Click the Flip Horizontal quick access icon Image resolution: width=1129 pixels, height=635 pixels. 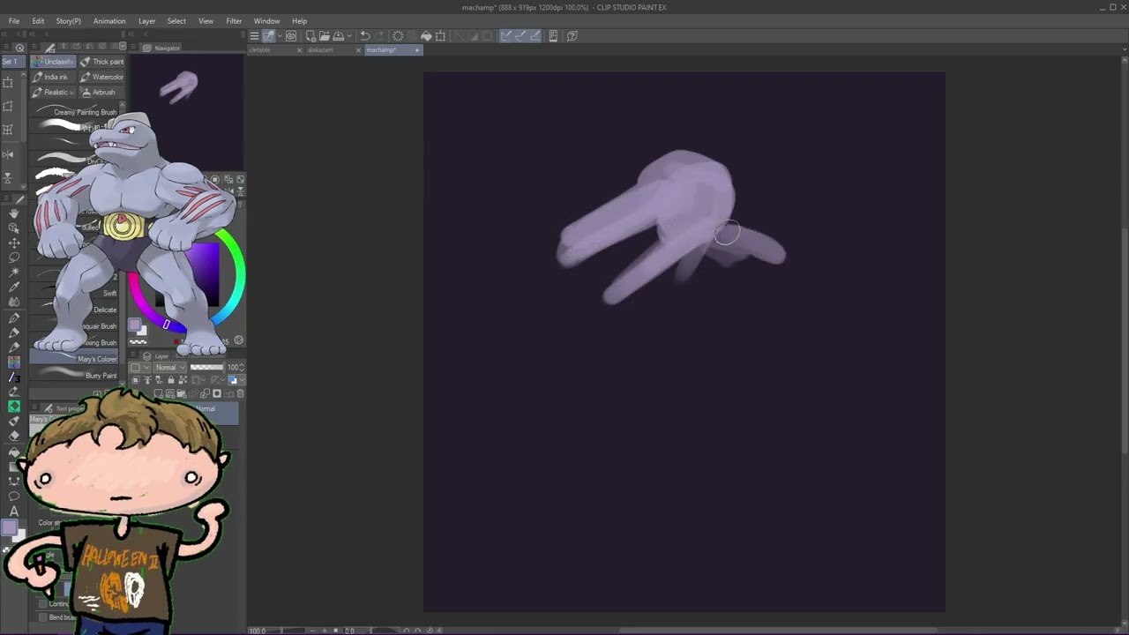pyautogui.click(x=8, y=154)
